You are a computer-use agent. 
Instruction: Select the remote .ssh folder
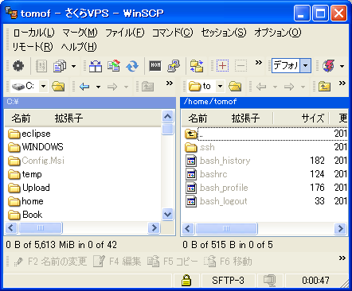click(200, 147)
